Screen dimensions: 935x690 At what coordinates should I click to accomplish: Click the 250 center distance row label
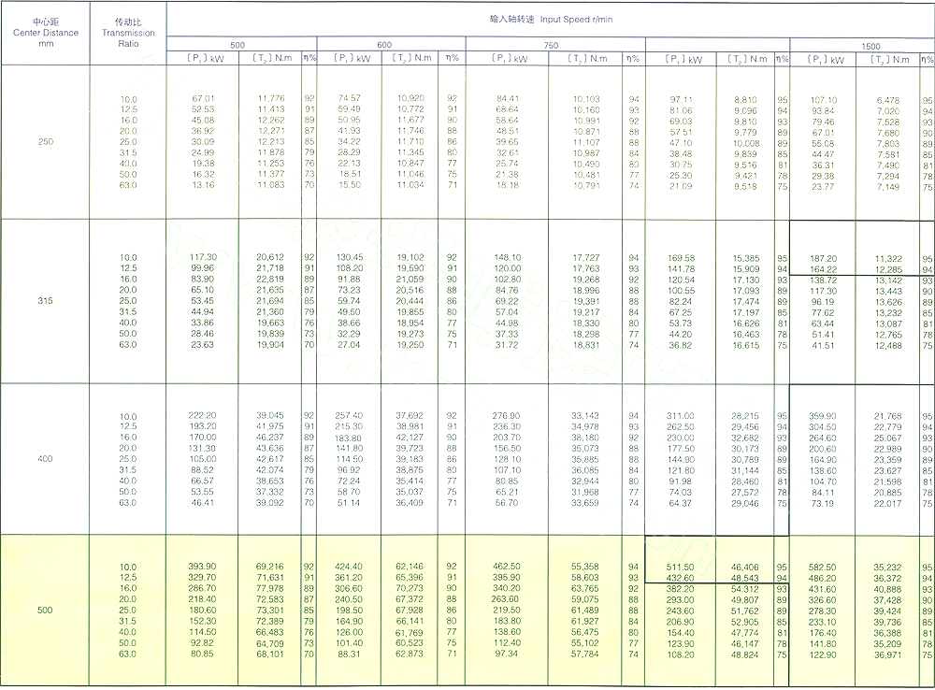(x=44, y=141)
